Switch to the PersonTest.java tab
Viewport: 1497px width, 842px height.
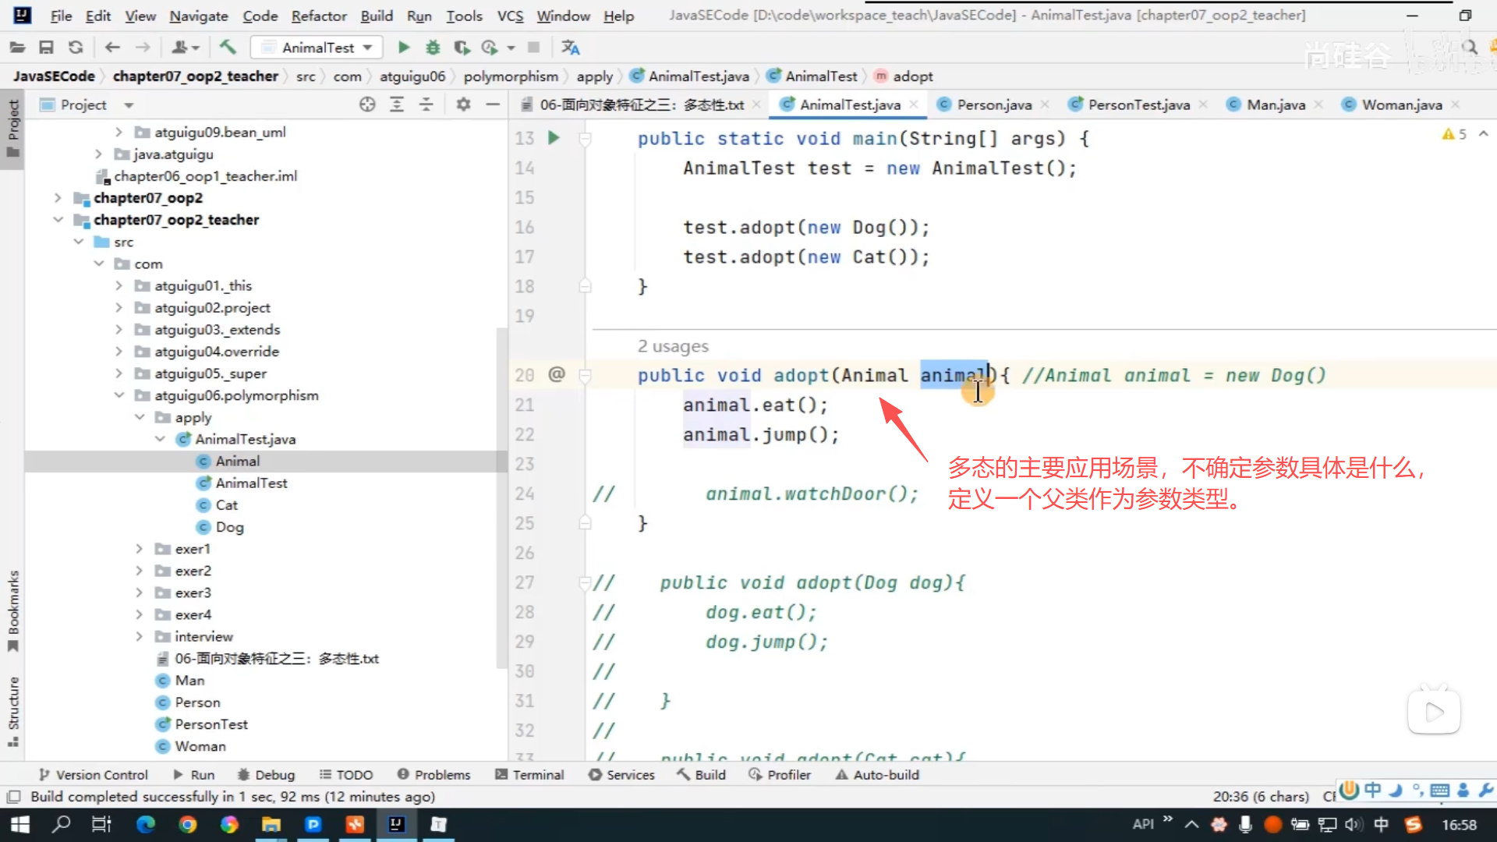point(1138,104)
